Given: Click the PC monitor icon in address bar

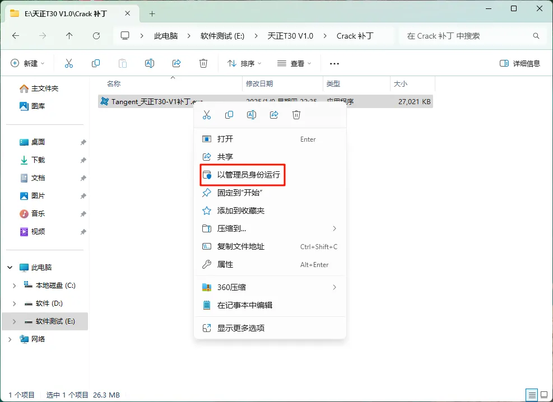Looking at the screenshot, I should pyautogui.click(x=125, y=36).
